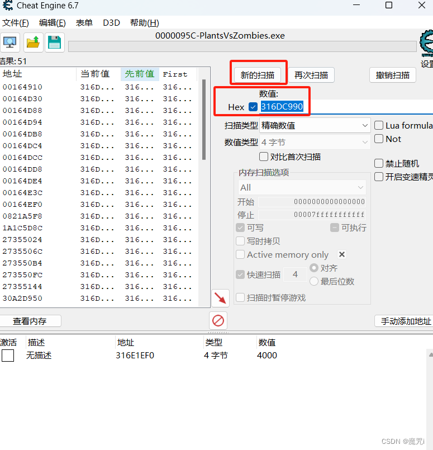
Task: Check 扫描时暂停游戏 option
Action: click(x=240, y=297)
